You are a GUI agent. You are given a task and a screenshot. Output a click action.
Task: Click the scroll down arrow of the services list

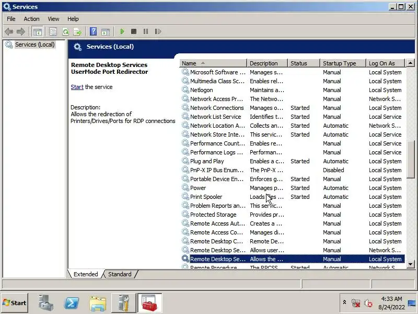[410, 264]
